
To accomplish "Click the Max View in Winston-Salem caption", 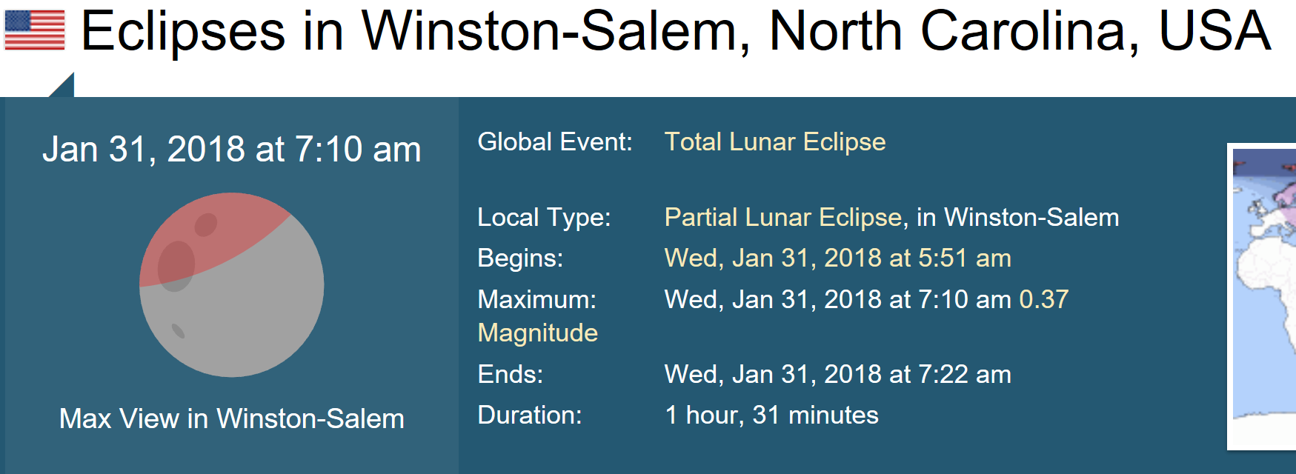I will [x=232, y=418].
